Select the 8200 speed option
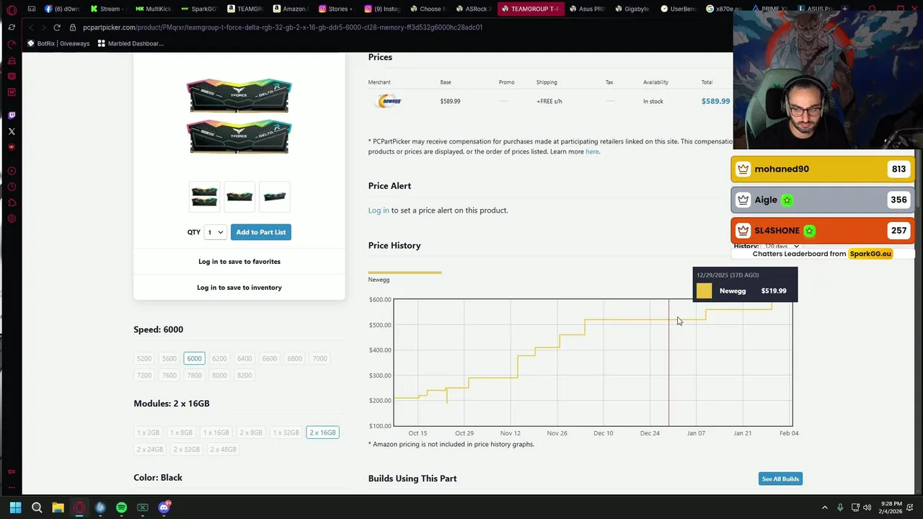Image resolution: width=923 pixels, height=519 pixels. 244,375
